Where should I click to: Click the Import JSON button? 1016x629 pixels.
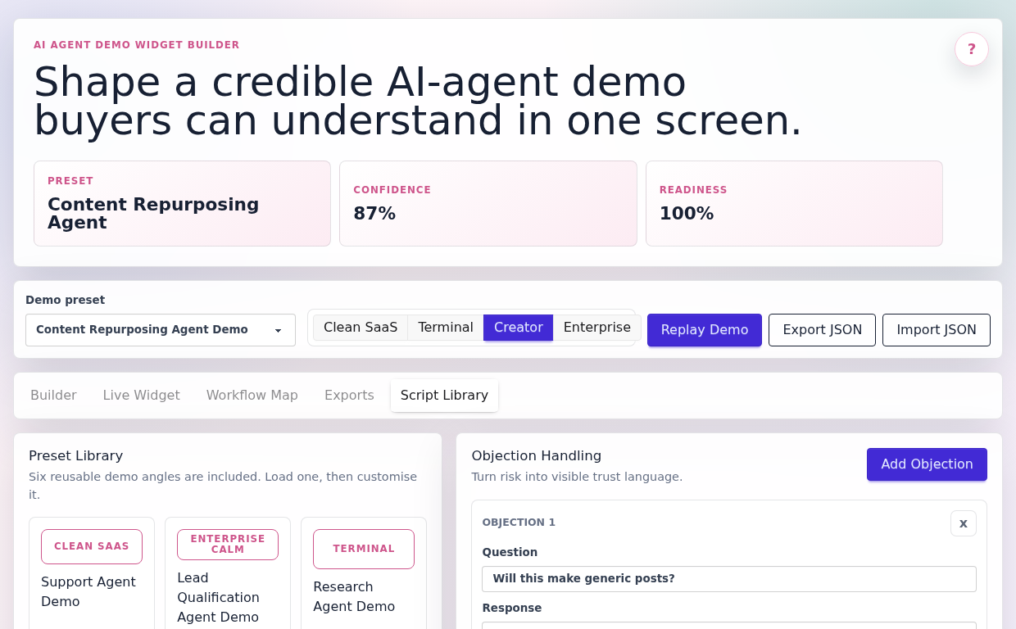[x=937, y=330]
